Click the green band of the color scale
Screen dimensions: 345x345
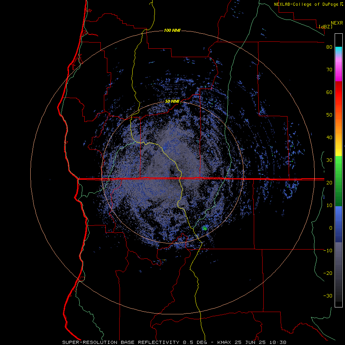(x=338, y=181)
